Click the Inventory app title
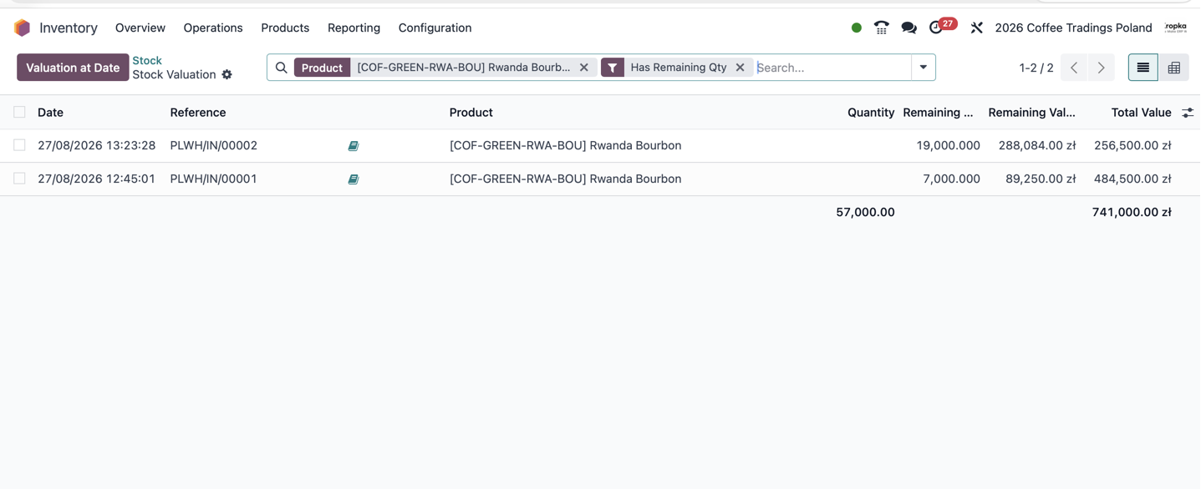 69,28
